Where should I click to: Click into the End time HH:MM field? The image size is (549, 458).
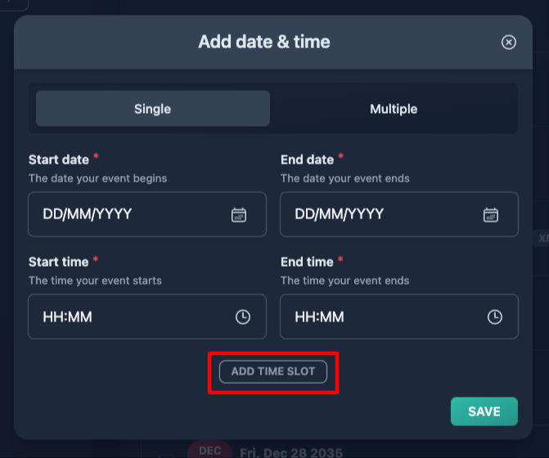click(399, 317)
